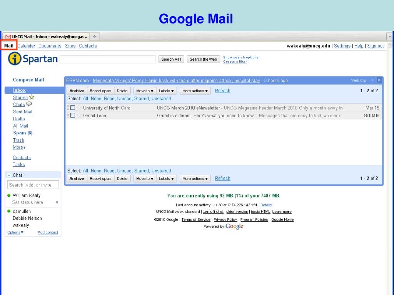Viewport: 394px width, 295px height.
Task: Click in the mail search text box
Action: [108, 59]
